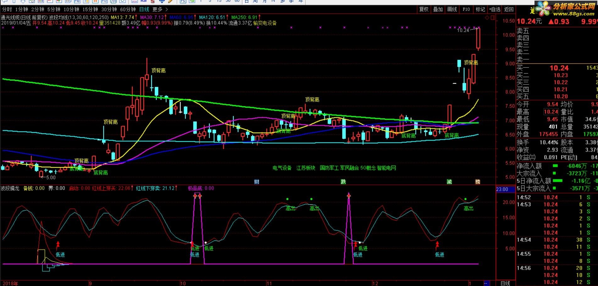Screen dimensions: 598x286
Task: Click the 买五 price 10.20
Action: (561, 97)
